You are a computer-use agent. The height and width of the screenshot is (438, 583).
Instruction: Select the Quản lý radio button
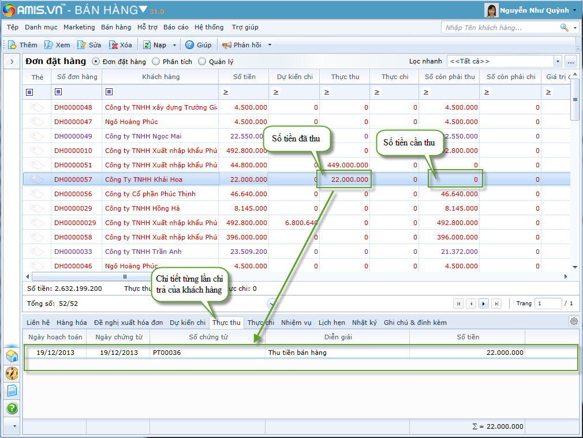click(202, 61)
